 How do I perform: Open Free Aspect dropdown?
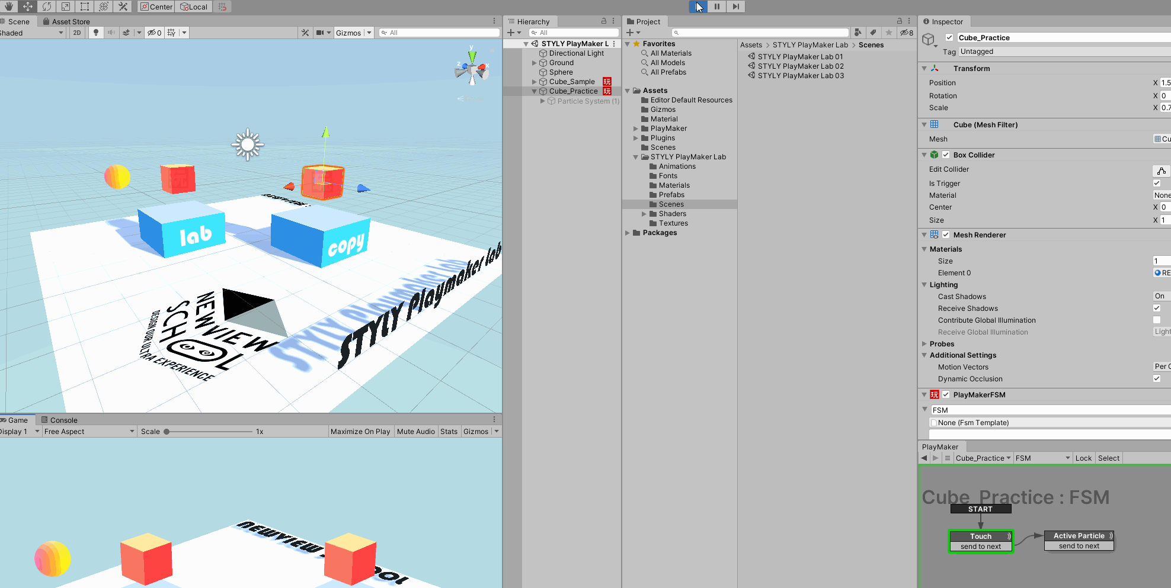(89, 431)
